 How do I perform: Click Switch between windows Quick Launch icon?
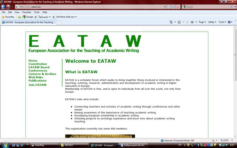click(x=18, y=145)
